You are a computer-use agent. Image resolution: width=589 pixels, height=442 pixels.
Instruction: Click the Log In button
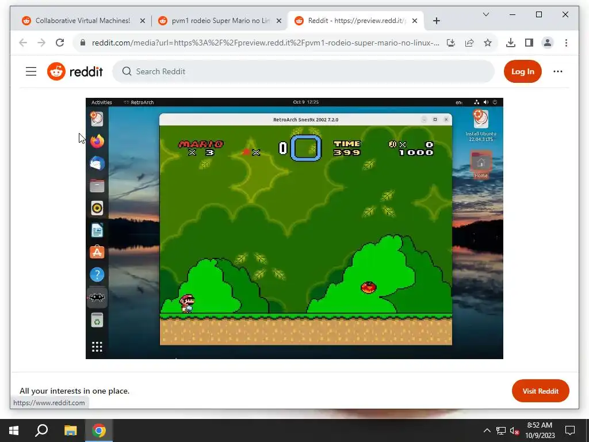522,71
